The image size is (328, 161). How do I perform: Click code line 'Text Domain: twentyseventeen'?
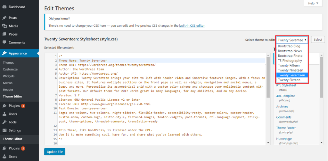click(83, 108)
